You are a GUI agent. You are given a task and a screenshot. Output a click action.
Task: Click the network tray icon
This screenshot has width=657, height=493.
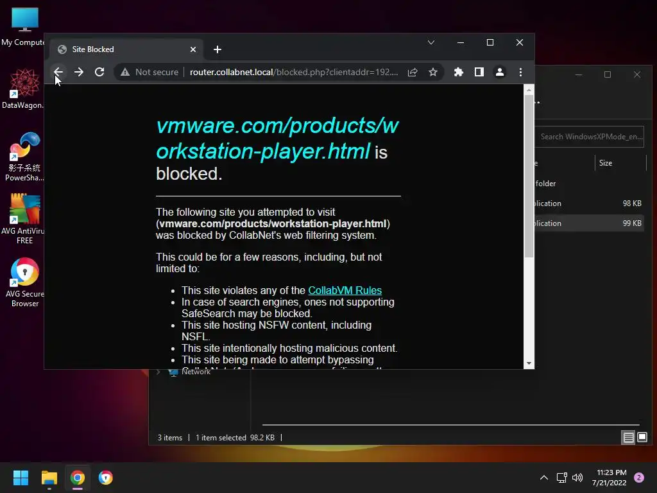coord(561,478)
